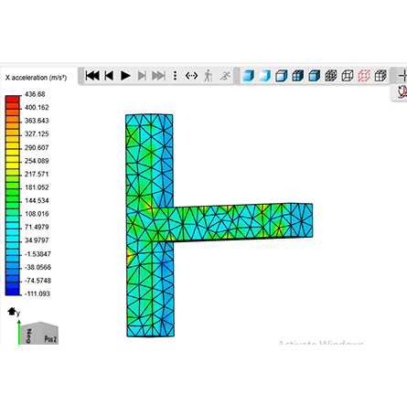Open the vertical three-dot animation options
407x405 pixels.
pos(175,76)
